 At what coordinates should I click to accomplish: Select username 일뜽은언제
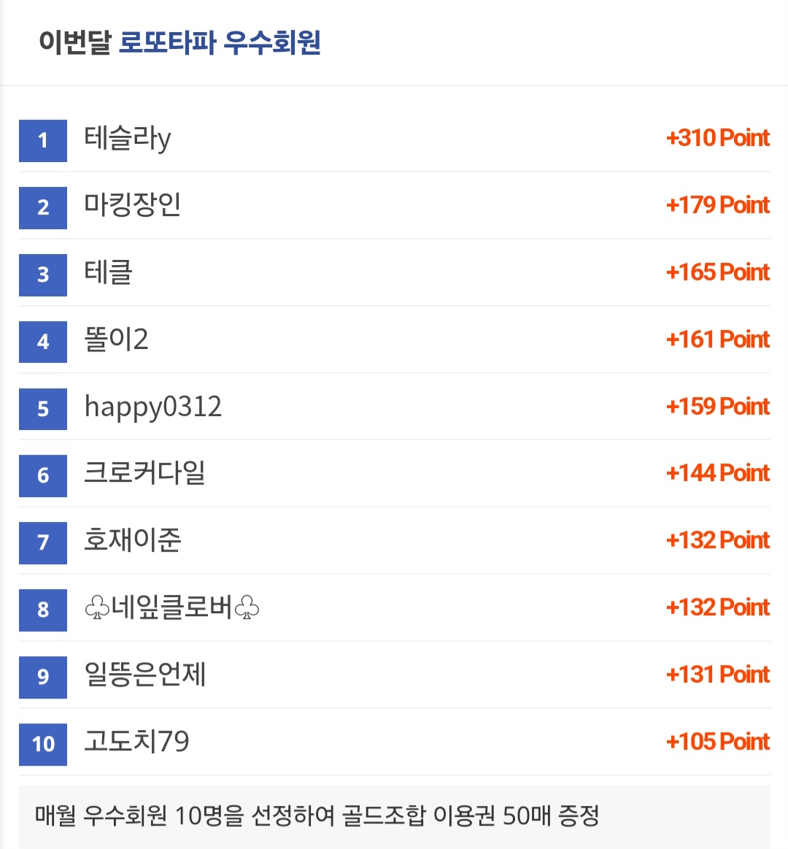[x=145, y=674]
